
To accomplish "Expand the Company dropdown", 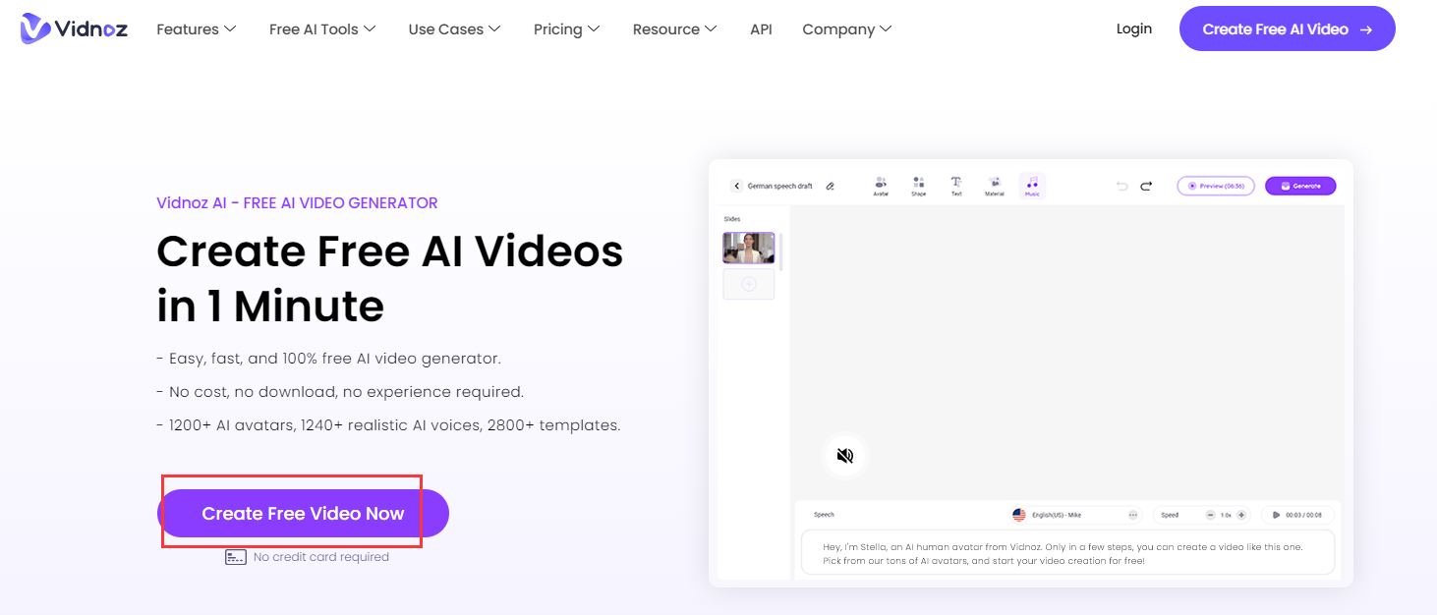I will (x=847, y=29).
